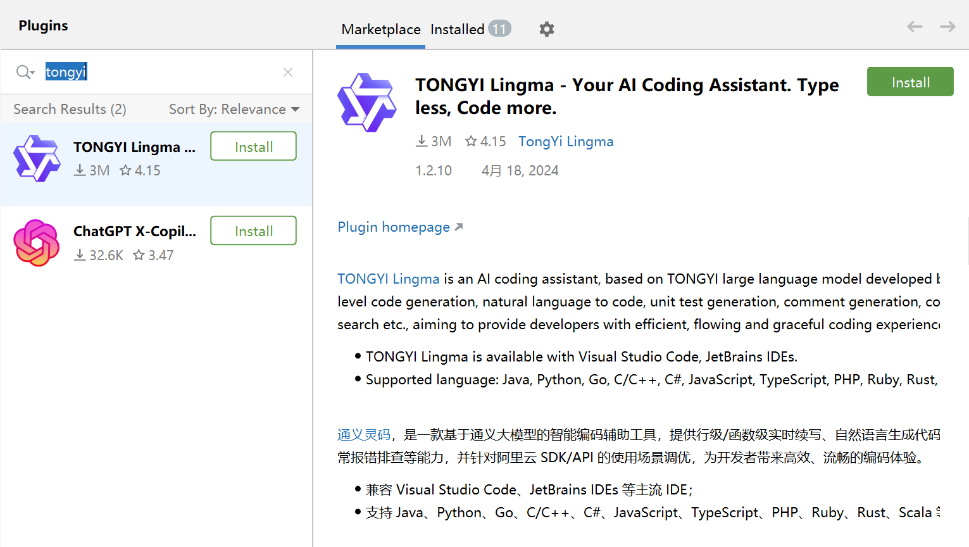The width and height of the screenshot is (969, 547).
Task: Click the plugin title heading in details pane
Action: pyautogui.click(x=627, y=96)
